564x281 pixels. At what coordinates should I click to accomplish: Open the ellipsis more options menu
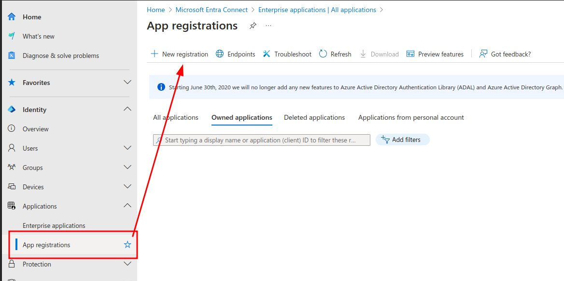click(268, 26)
